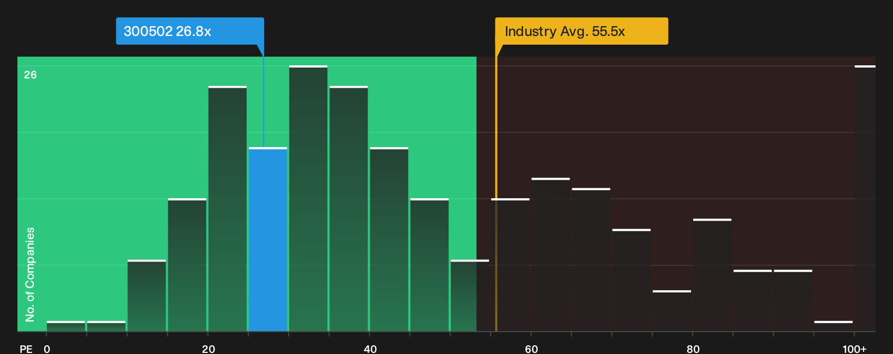Screen dimensions: 893x354
Task: Click the x-axis tick label 100+
Action: [x=854, y=349]
